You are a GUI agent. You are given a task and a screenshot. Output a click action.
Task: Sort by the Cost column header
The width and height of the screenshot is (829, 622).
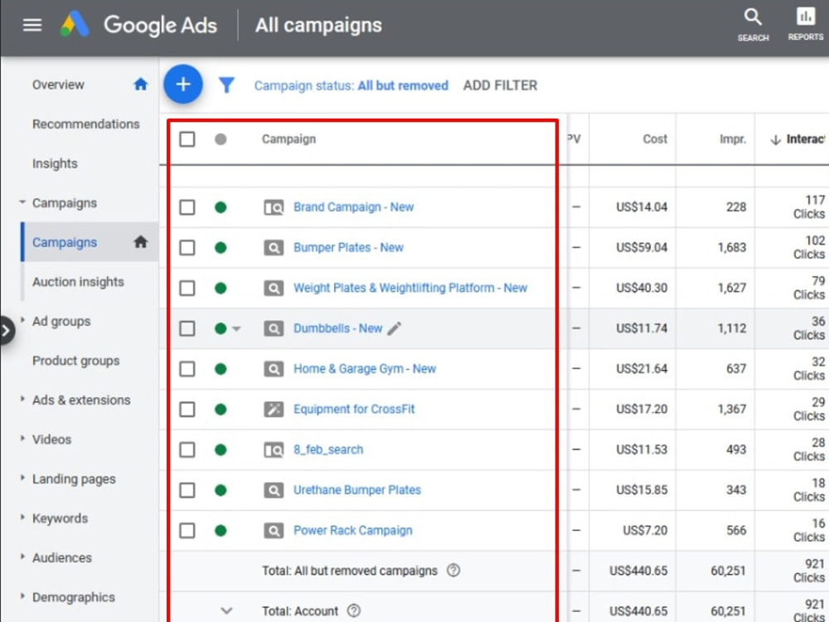click(x=655, y=139)
